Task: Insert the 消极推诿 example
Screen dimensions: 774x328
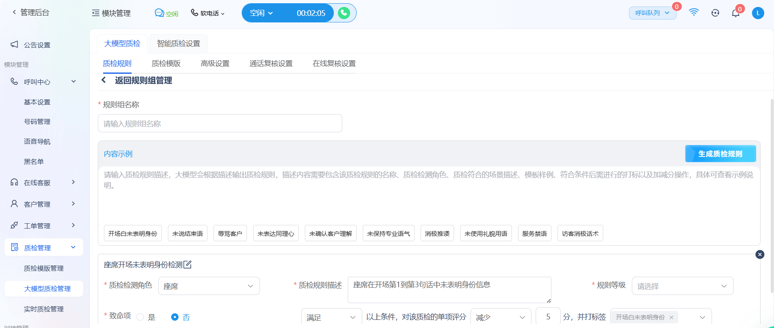Action: 437,233
